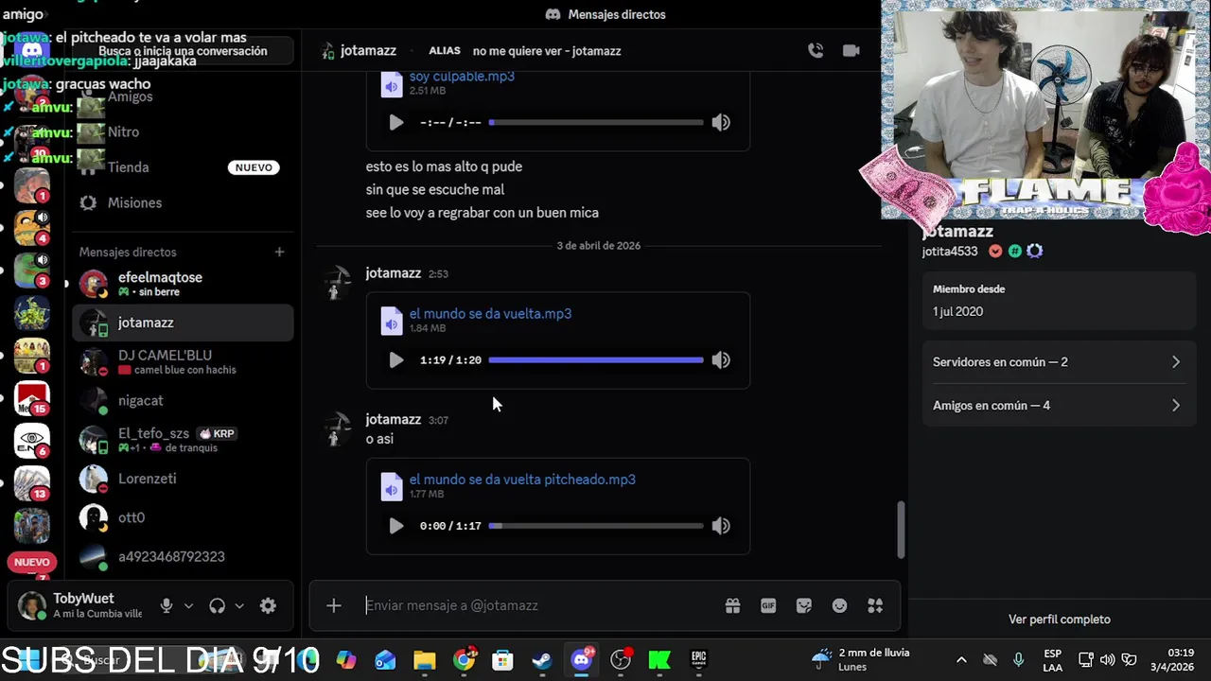The width and height of the screenshot is (1211, 681).
Task: Click the plus attach button in message bar
Action: coord(334,605)
